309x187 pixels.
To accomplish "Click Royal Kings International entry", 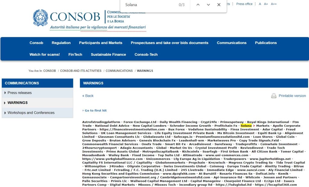I will [x=268, y=122].
